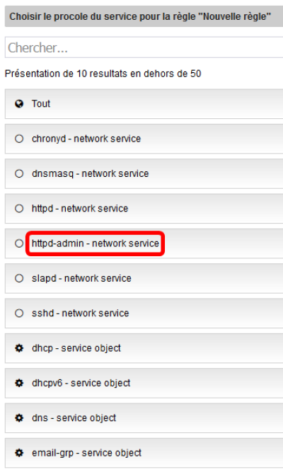Image resolution: width=283 pixels, height=472 pixels.
Task: Select 'sshd - network service' text label
Action: click(x=81, y=313)
